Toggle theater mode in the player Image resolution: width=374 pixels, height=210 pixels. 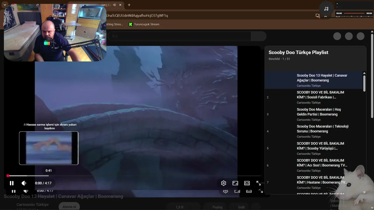[247, 183]
